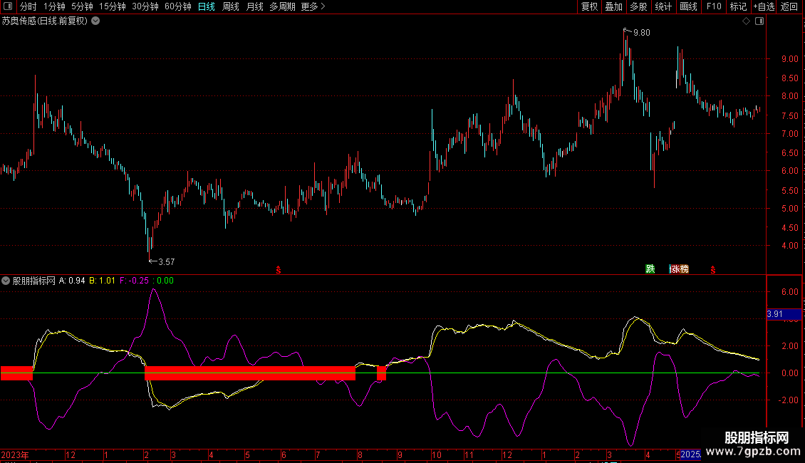Click the green : 0.00 indicator value
Viewport: 805px width, 463px height.
click(163, 281)
